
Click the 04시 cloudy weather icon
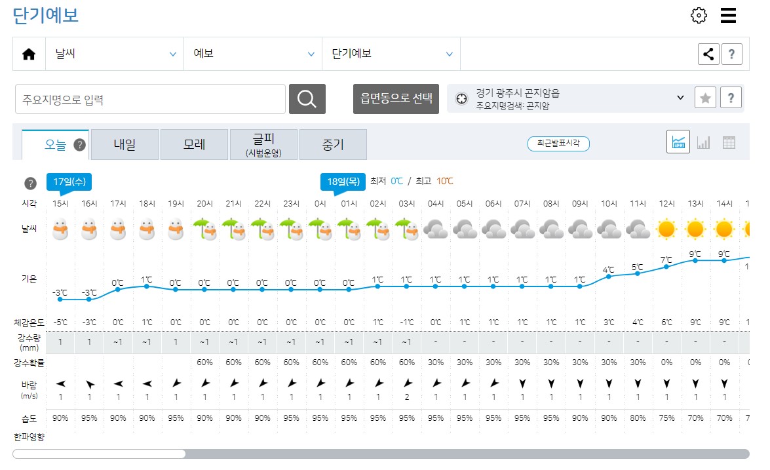(436, 229)
